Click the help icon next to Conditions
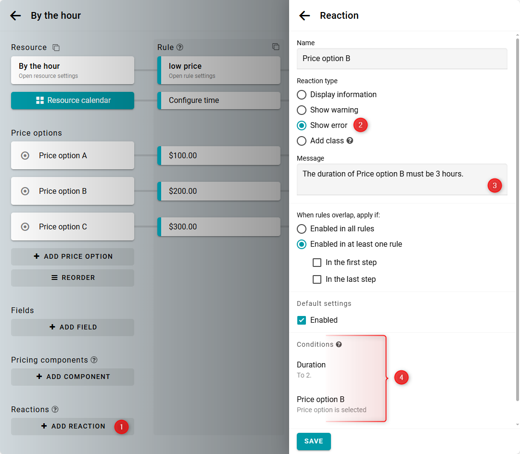Screen dimensions: 520x454 339,344
